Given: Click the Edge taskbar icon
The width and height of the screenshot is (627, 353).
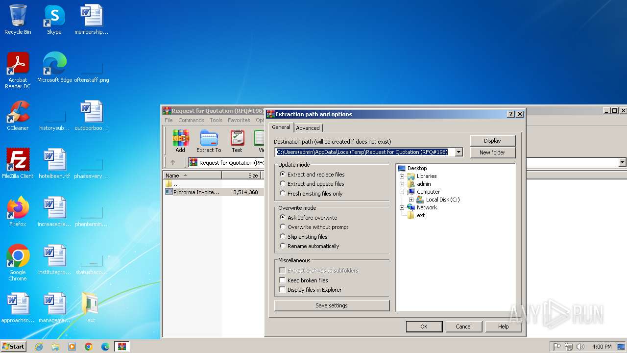Looking at the screenshot, I should [x=105, y=347].
